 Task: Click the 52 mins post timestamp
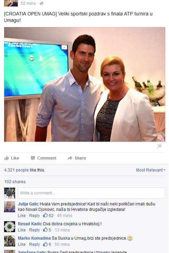tap(28, 3)
